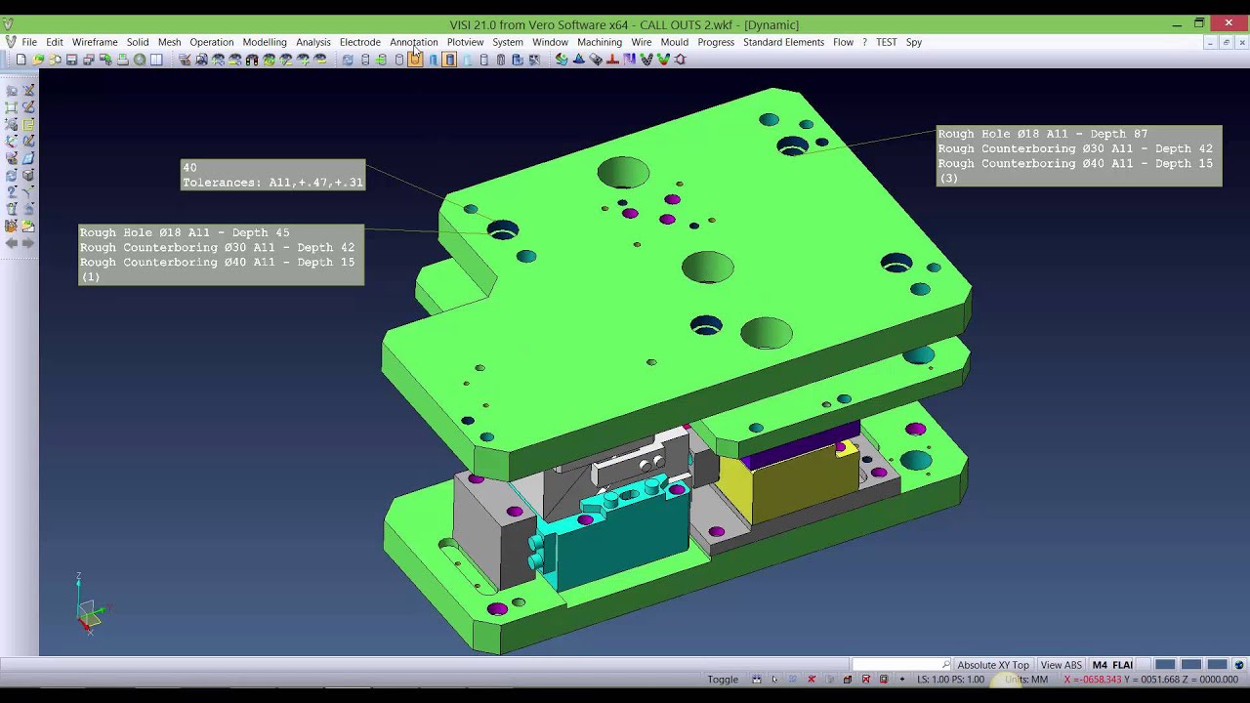This screenshot has width=1250, height=703.
Task: Open the Mould menu
Action: tap(675, 42)
